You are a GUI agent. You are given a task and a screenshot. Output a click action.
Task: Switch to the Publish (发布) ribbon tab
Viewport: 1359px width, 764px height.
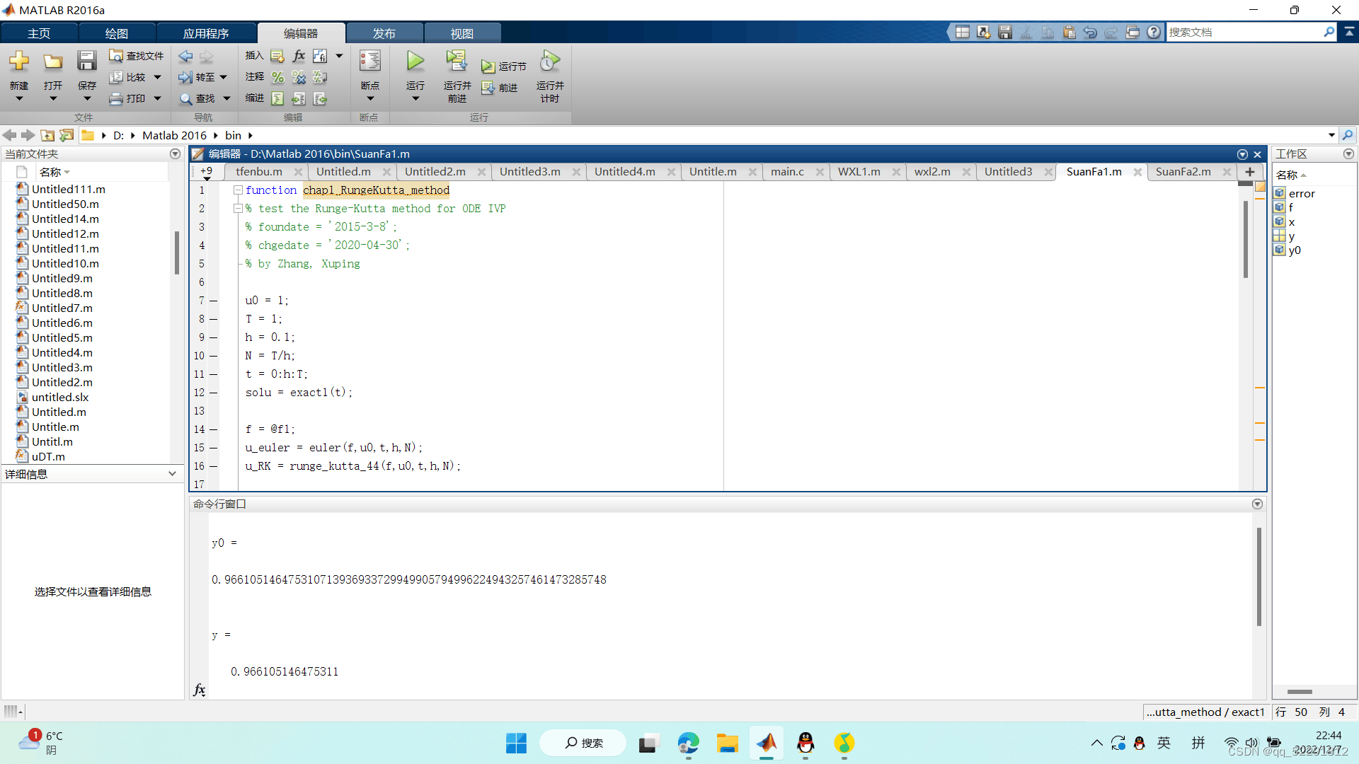(x=384, y=33)
